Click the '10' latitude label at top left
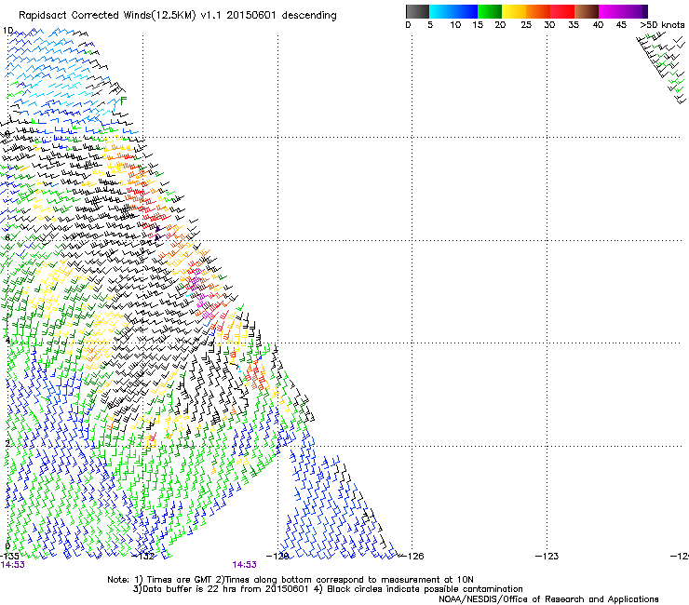The height and width of the screenshot is (605, 689). tap(7, 31)
